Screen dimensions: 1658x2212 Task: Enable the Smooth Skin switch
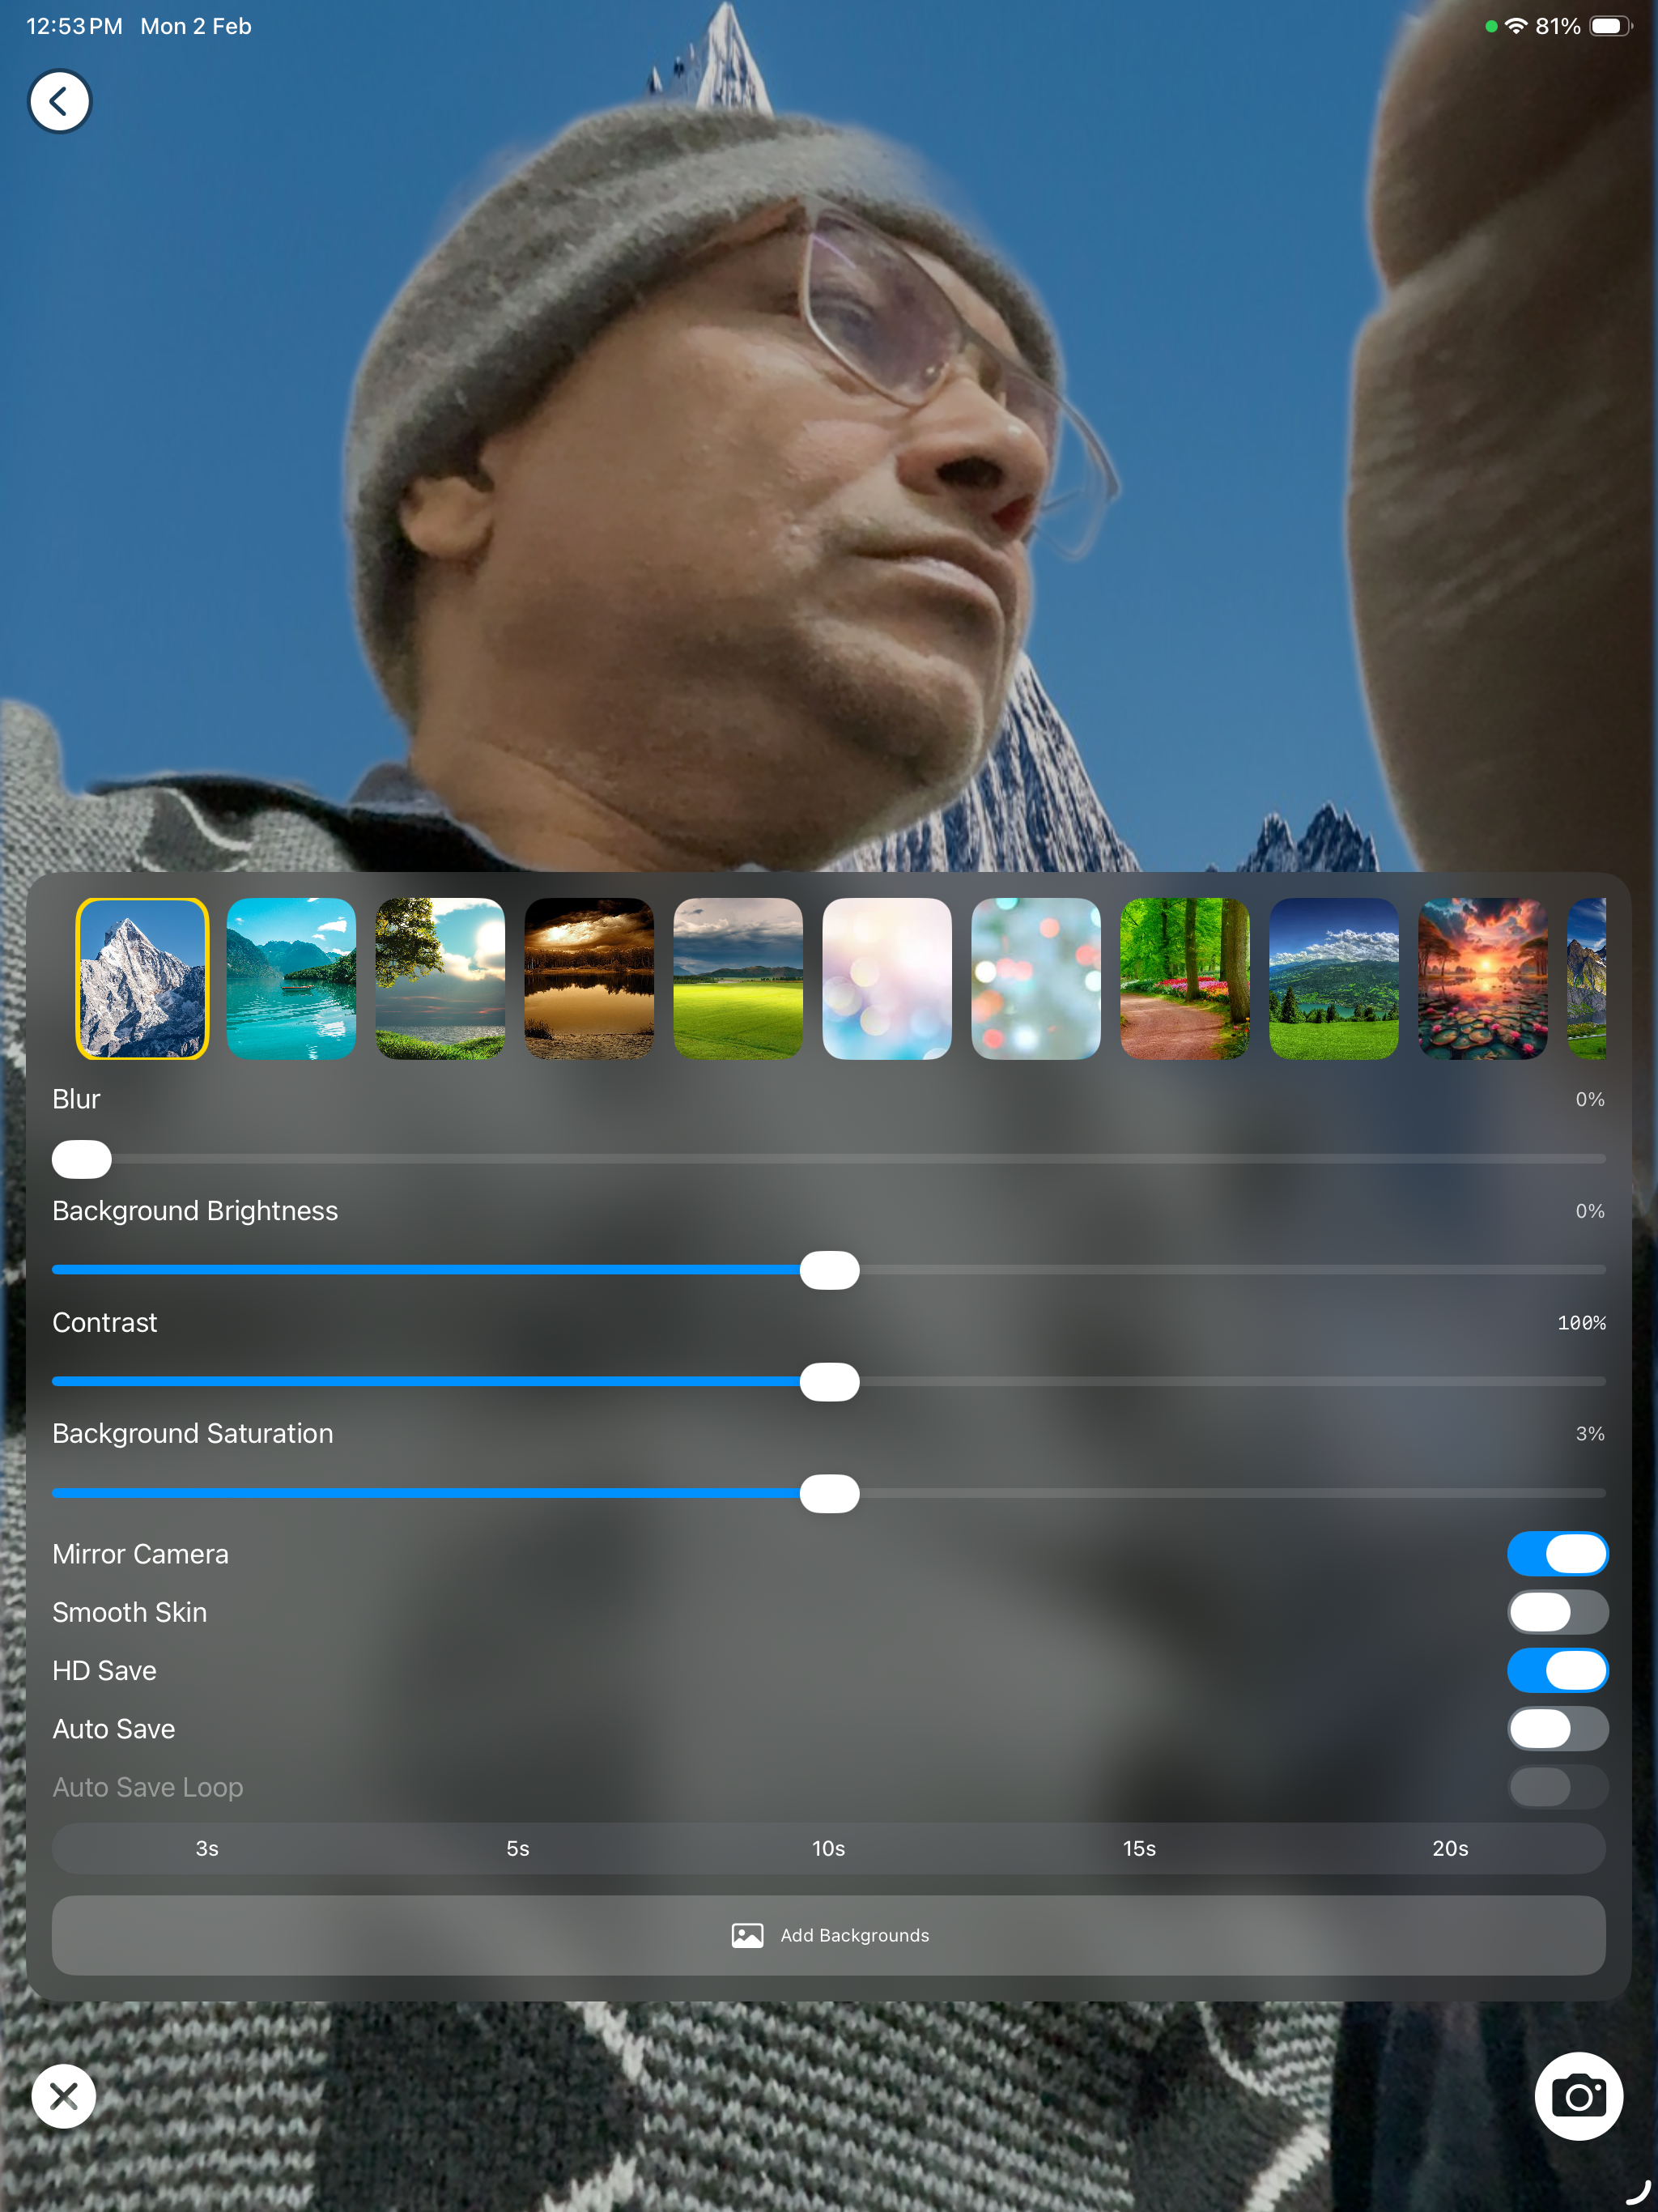click(1558, 1612)
